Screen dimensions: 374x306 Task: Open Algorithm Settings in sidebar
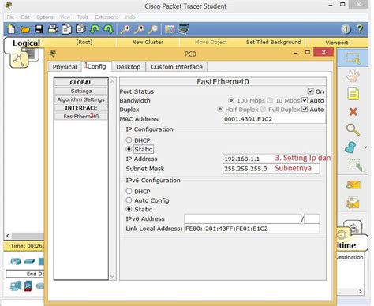(81, 99)
